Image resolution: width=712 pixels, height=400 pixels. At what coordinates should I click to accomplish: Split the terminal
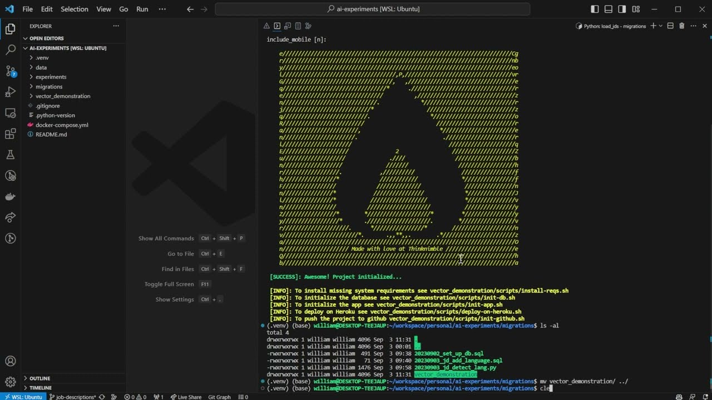(670, 26)
